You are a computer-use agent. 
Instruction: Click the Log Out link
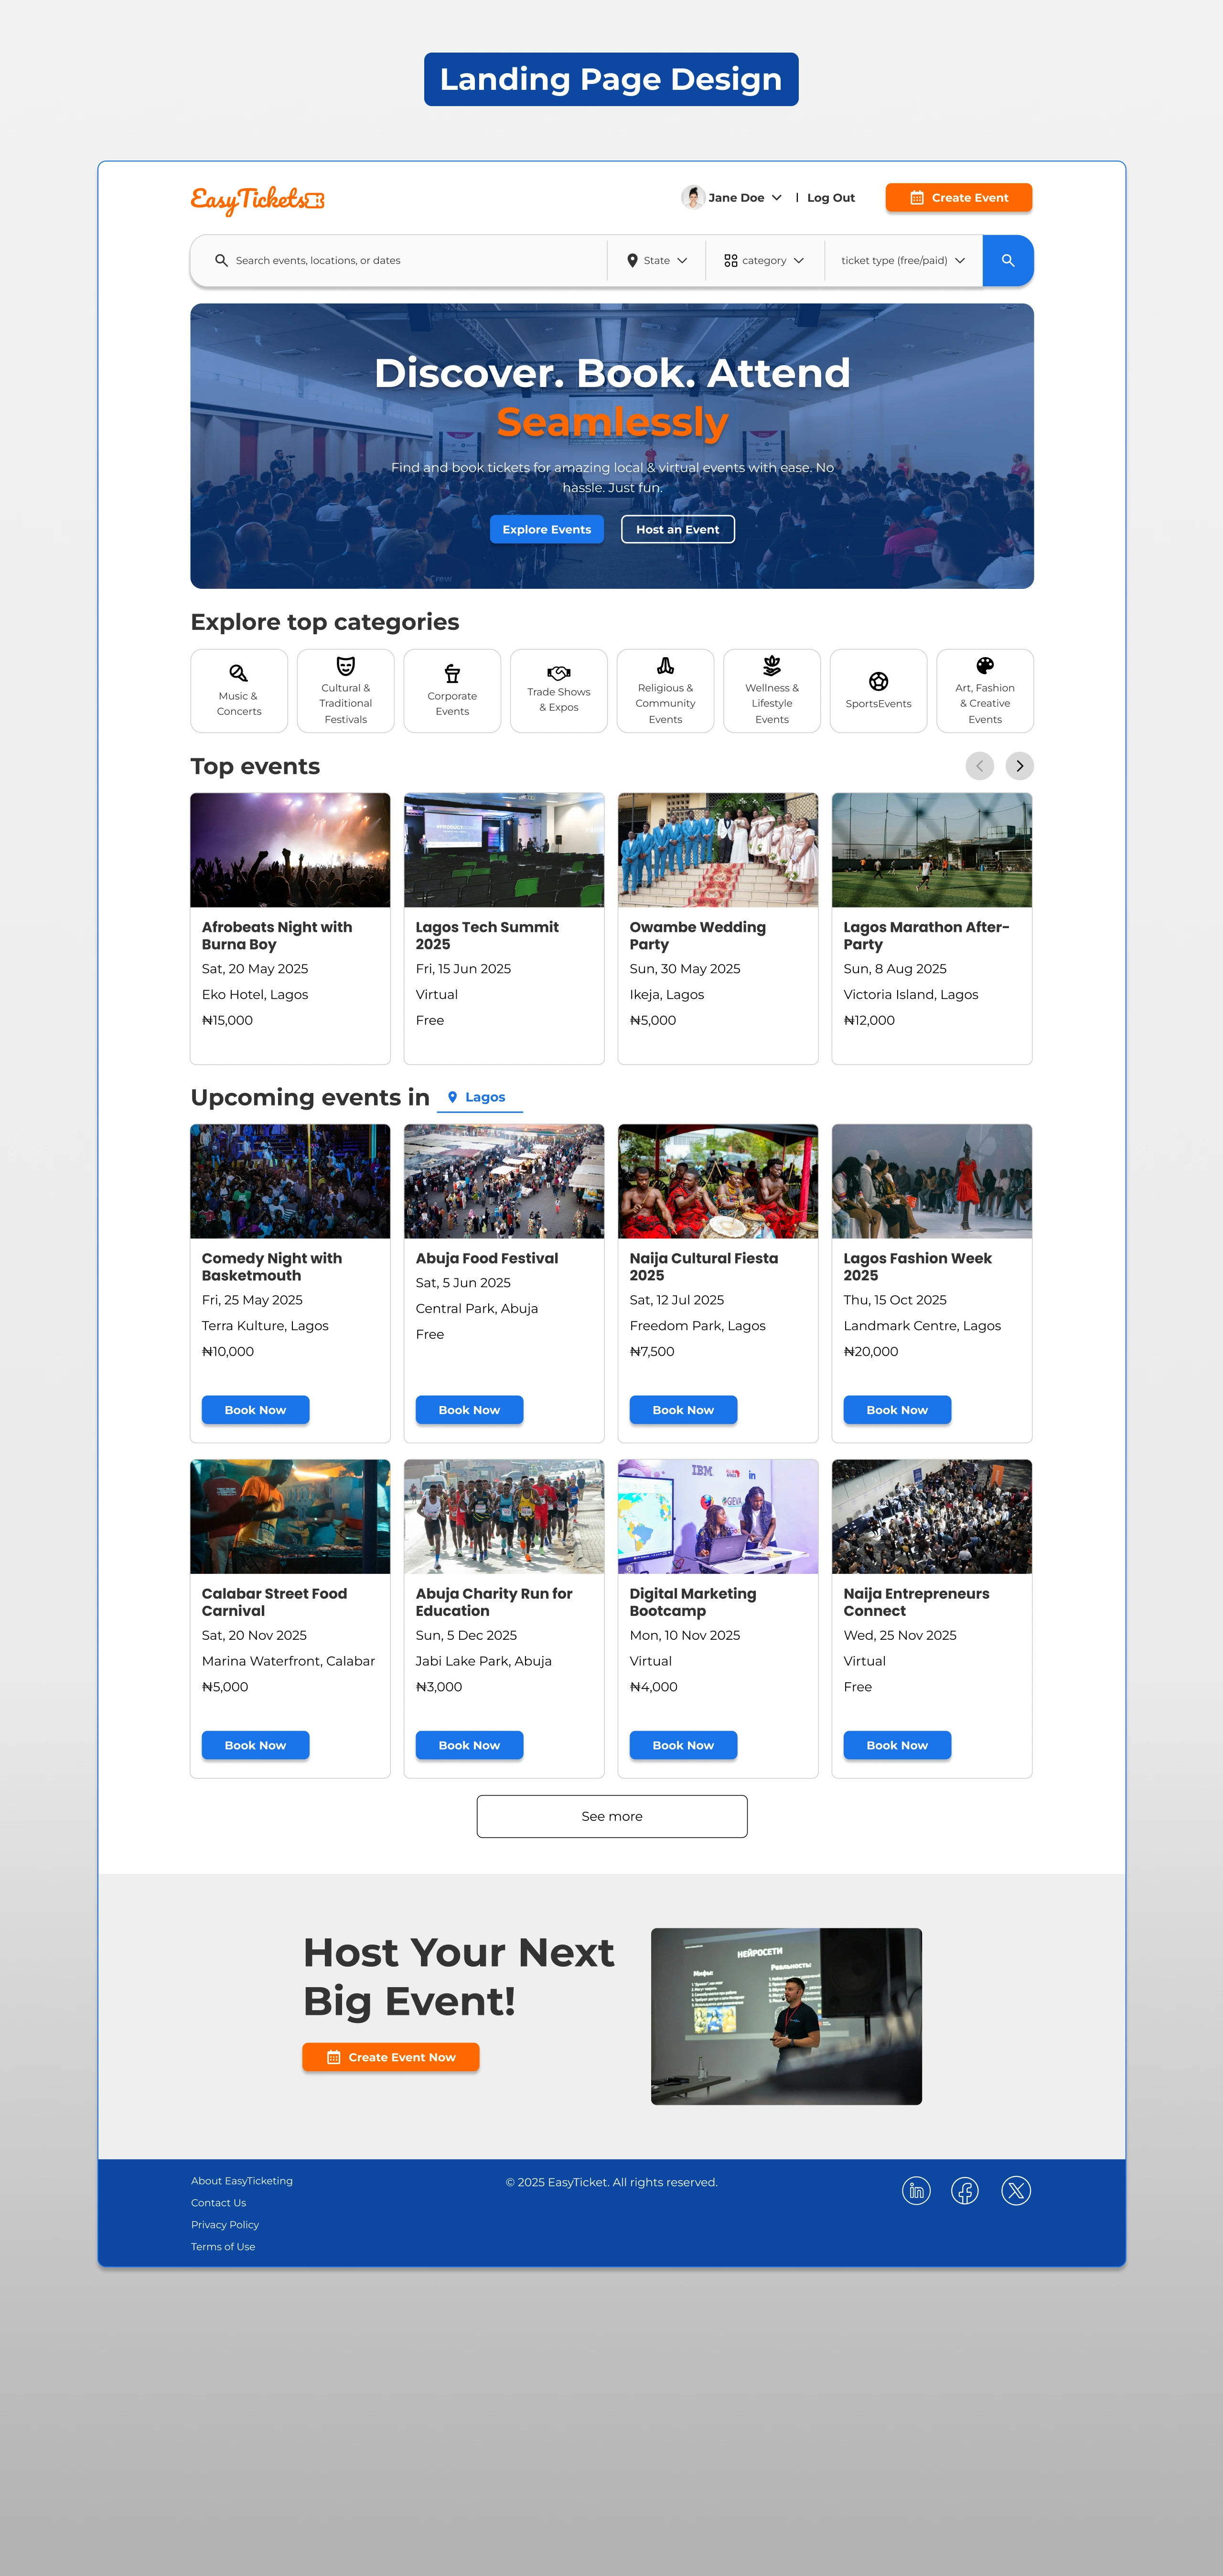click(x=830, y=198)
